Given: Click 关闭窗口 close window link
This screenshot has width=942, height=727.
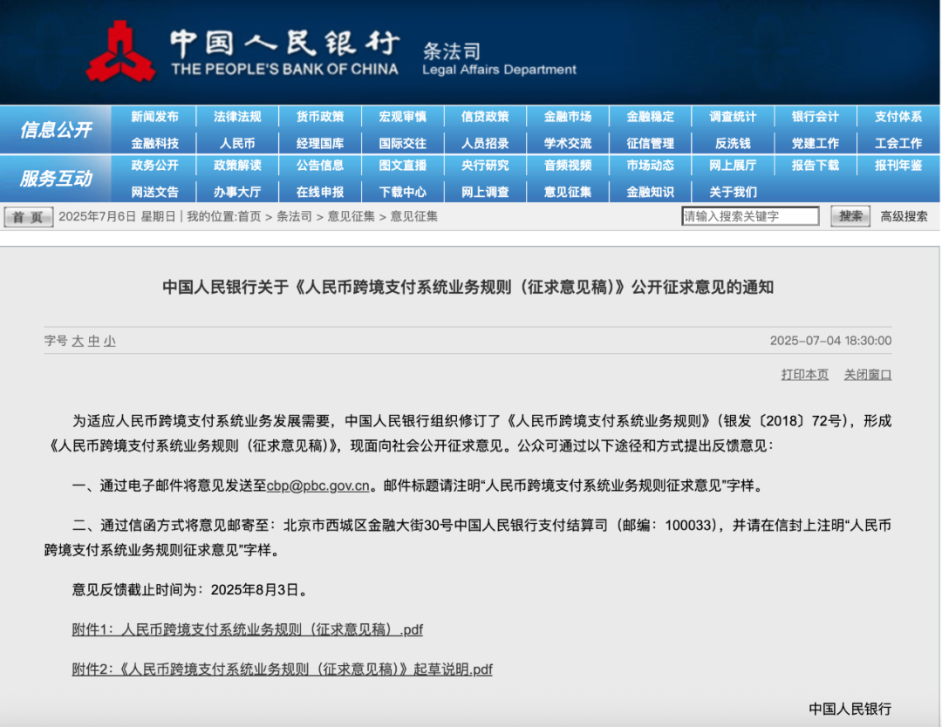Looking at the screenshot, I should (868, 375).
